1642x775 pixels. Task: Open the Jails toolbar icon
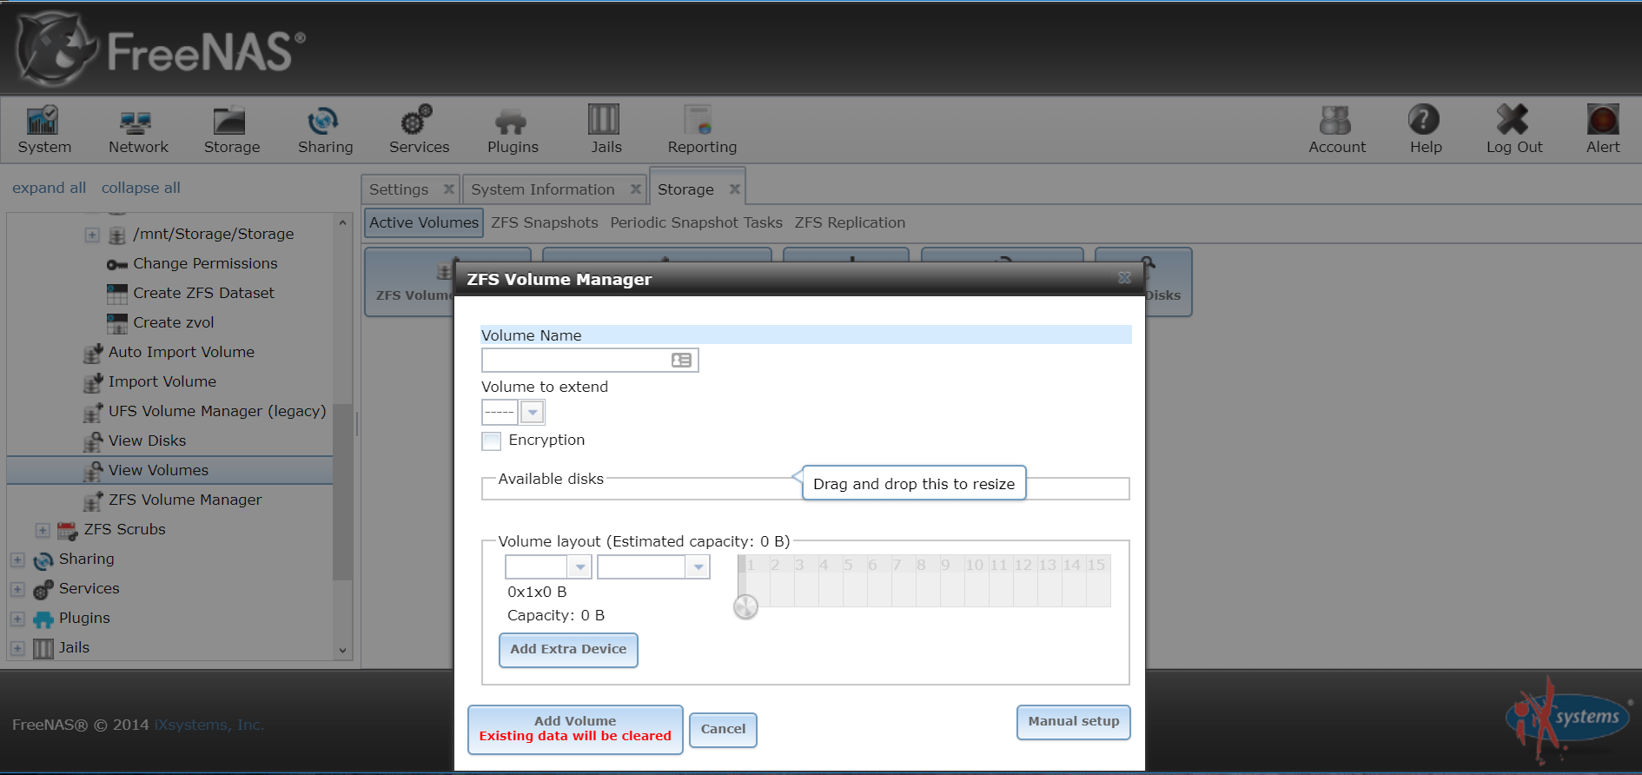click(605, 121)
